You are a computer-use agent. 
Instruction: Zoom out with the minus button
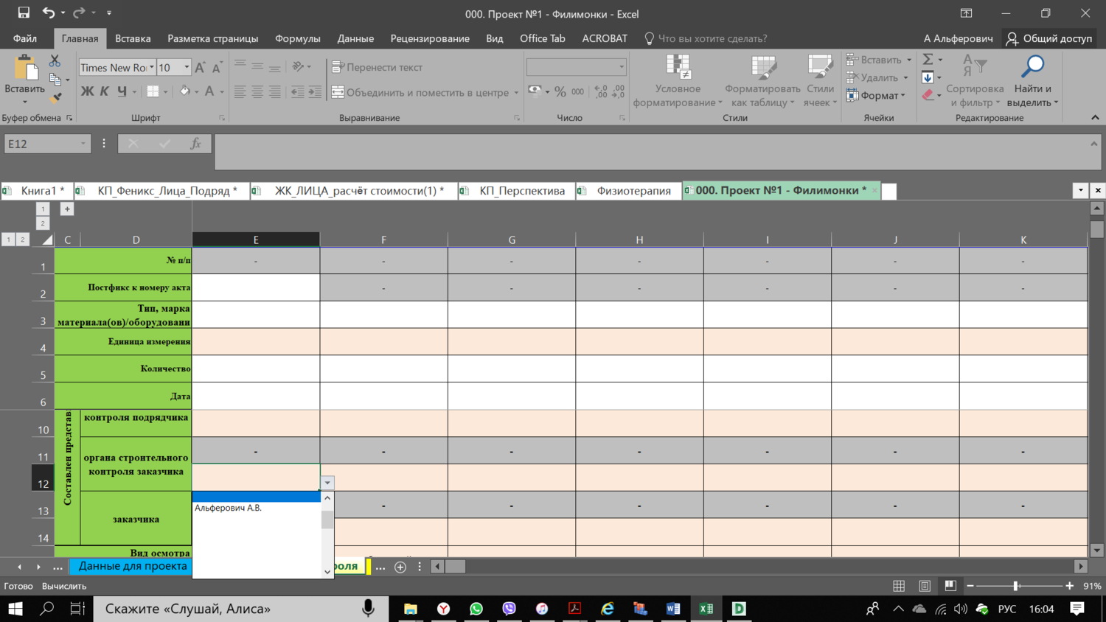[x=970, y=586]
